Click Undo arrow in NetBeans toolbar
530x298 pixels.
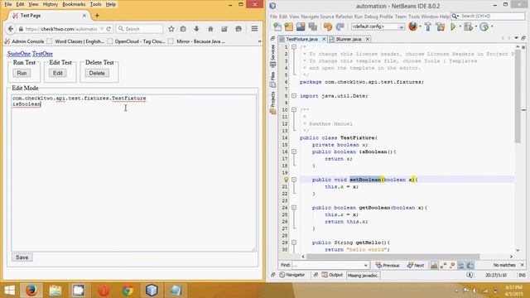[x=328, y=26]
